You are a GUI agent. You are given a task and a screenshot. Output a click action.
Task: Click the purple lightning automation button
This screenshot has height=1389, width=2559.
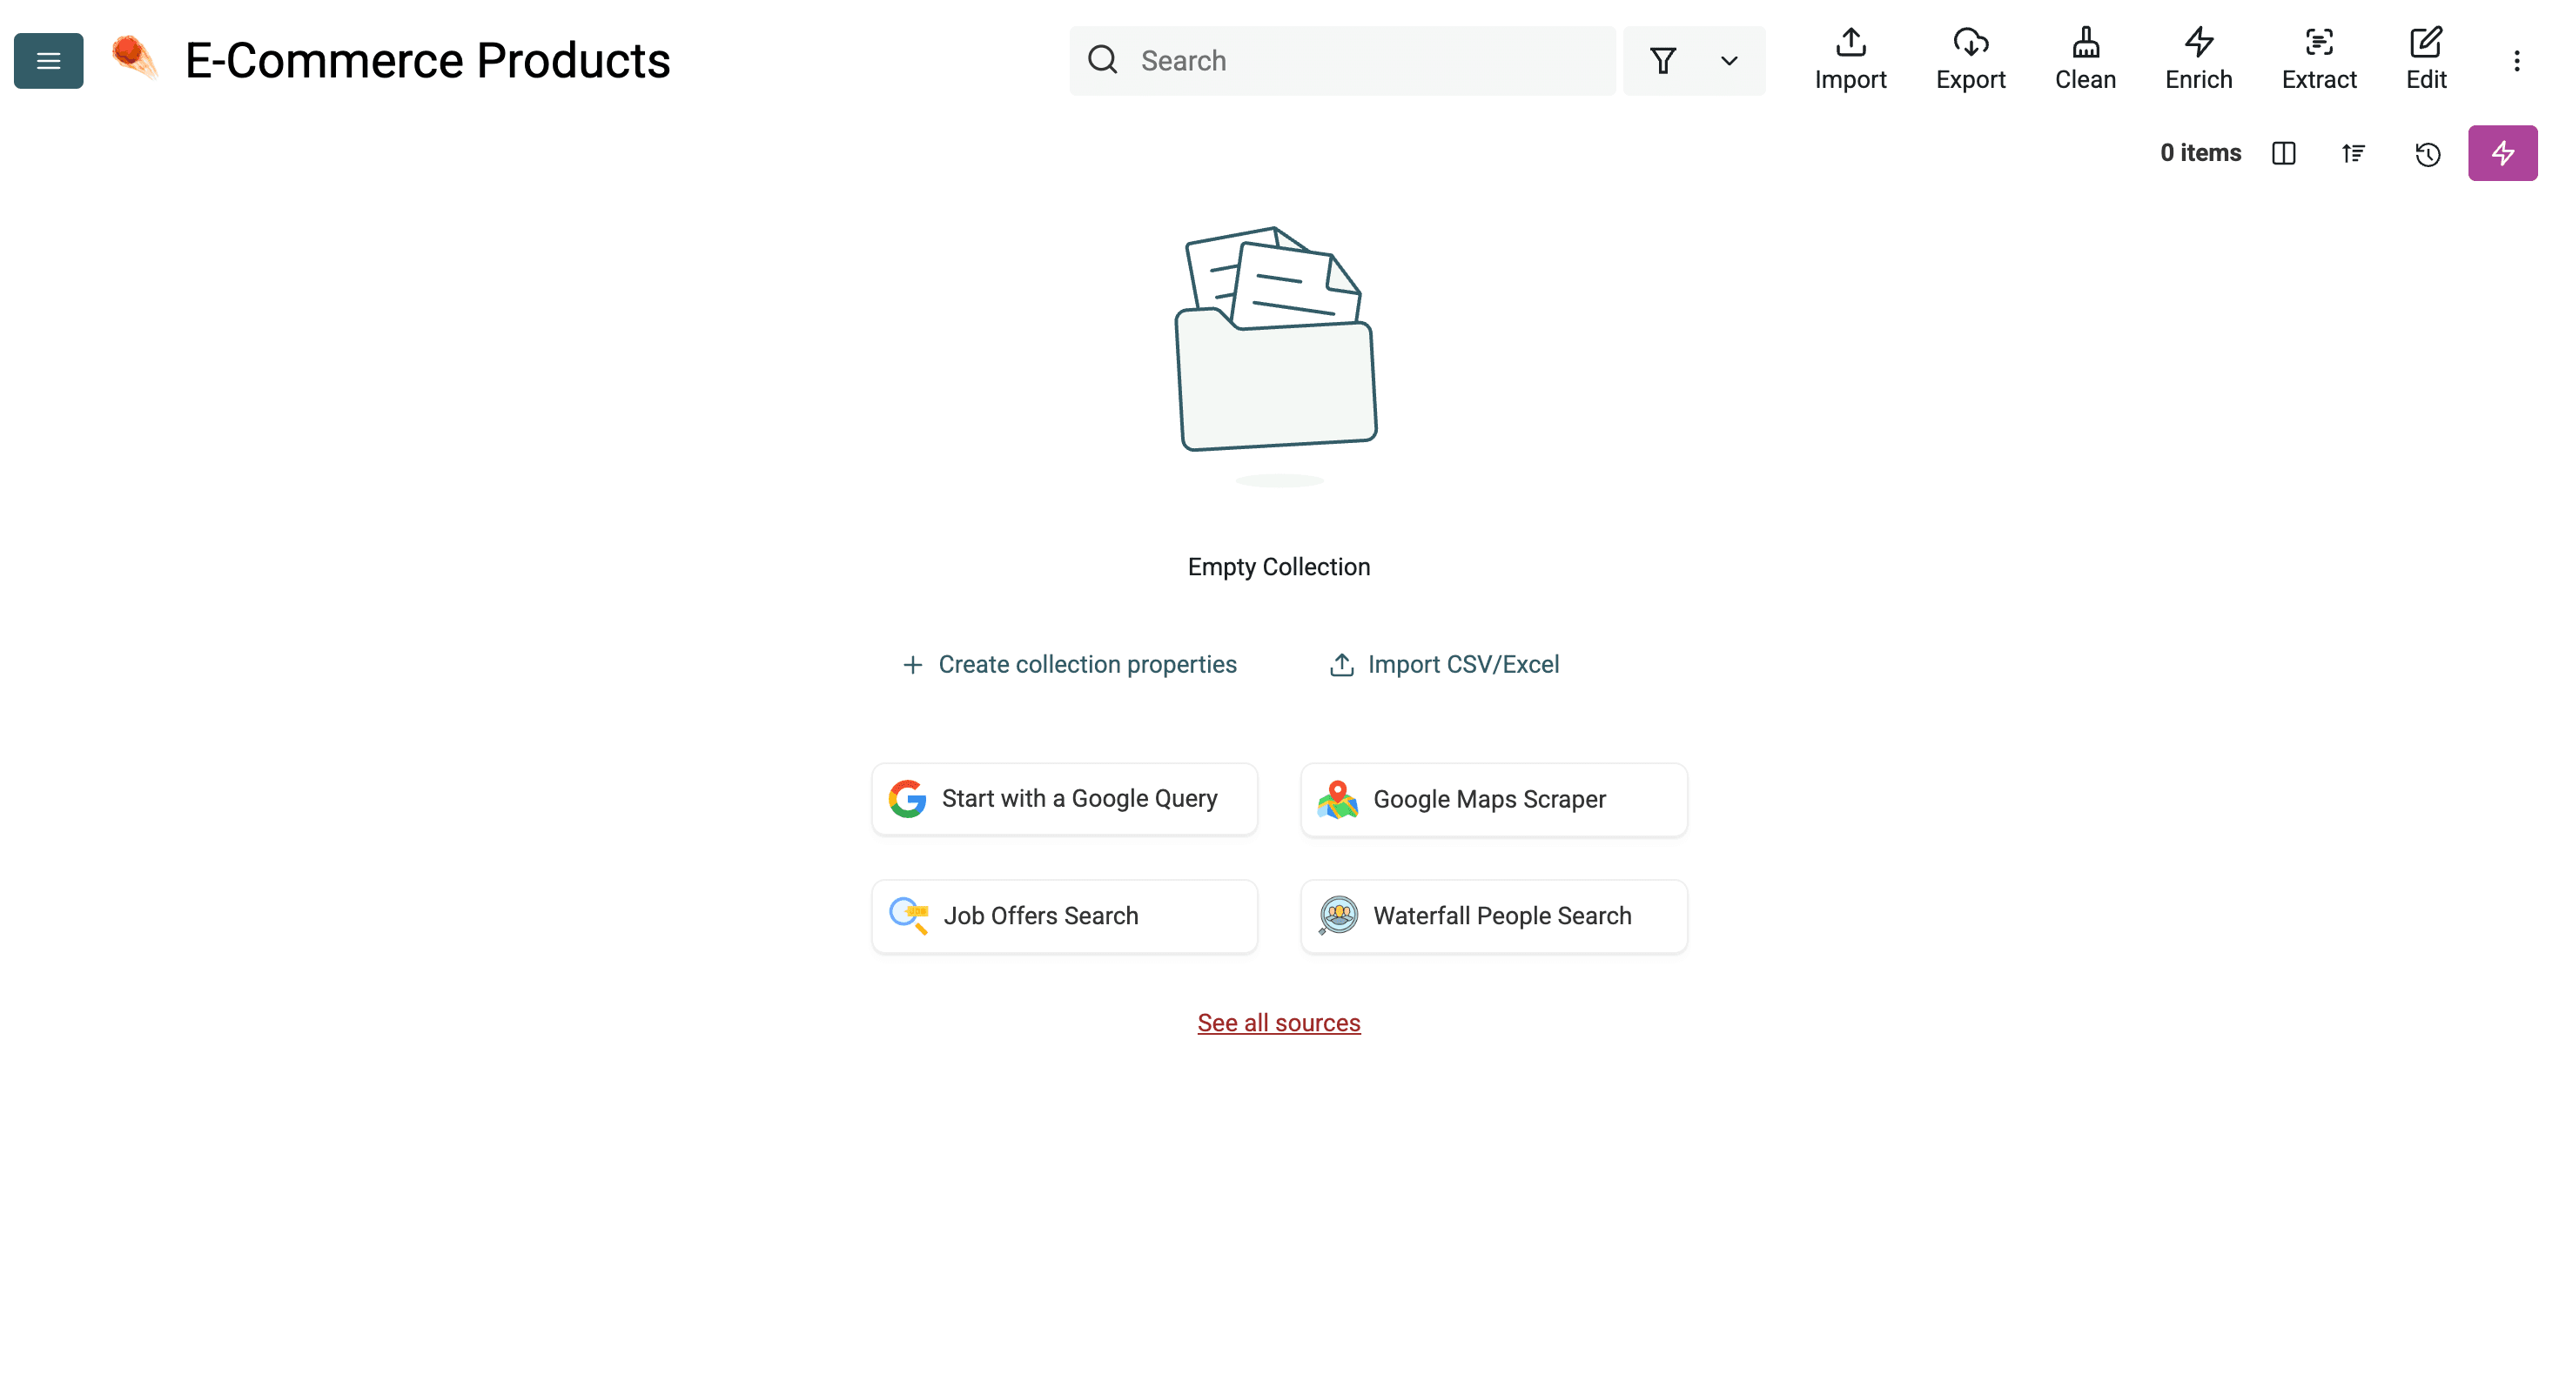2502,153
